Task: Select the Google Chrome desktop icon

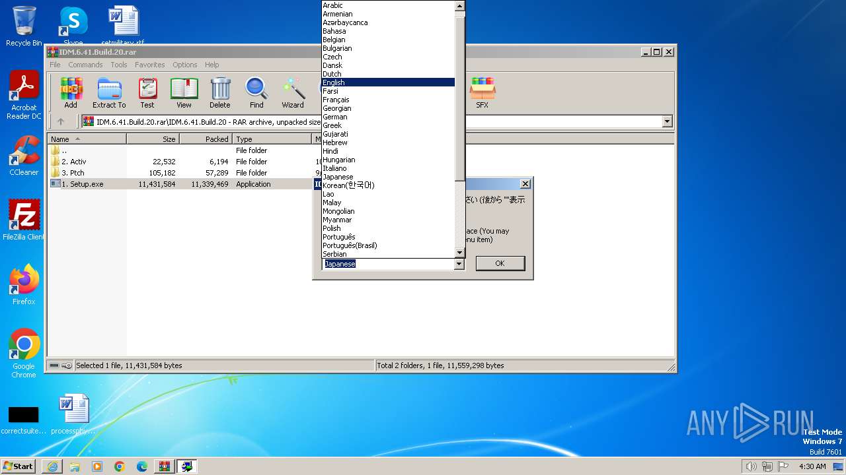Action: click(24, 353)
